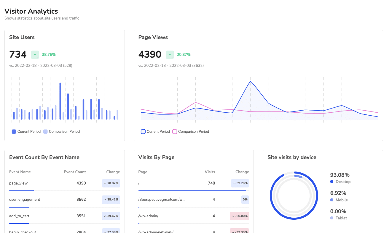Click the peak of the Page Views line

pos(251,82)
